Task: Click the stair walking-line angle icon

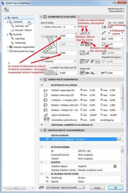Action: [x=87, y=53]
